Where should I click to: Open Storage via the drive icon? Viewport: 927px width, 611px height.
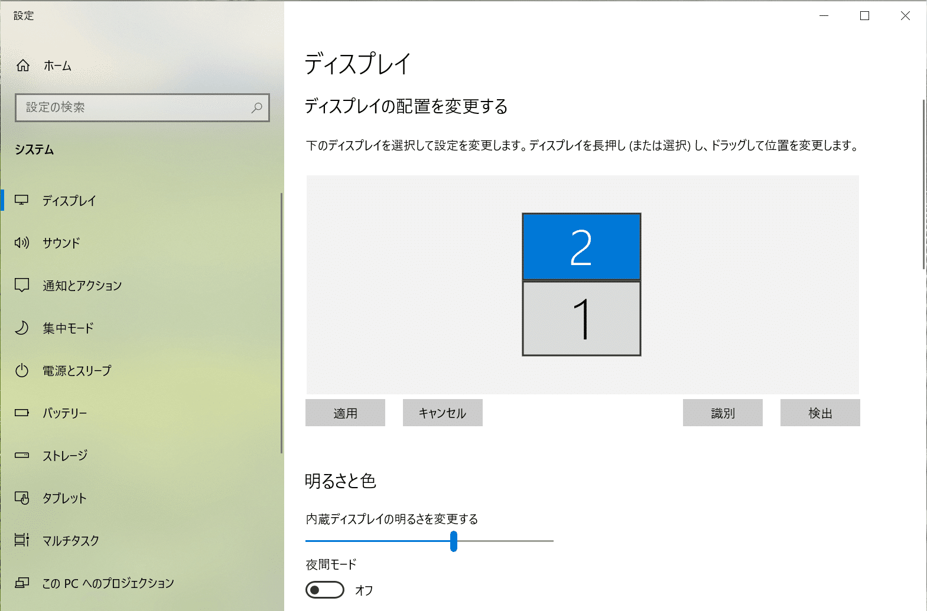point(22,455)
